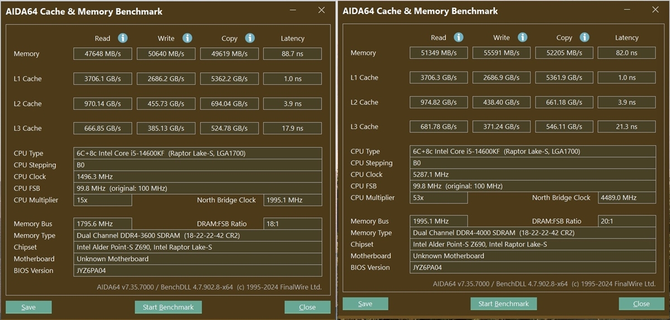Click Read info icon in left window
This screenshot has width=670, height=320.
123,38
